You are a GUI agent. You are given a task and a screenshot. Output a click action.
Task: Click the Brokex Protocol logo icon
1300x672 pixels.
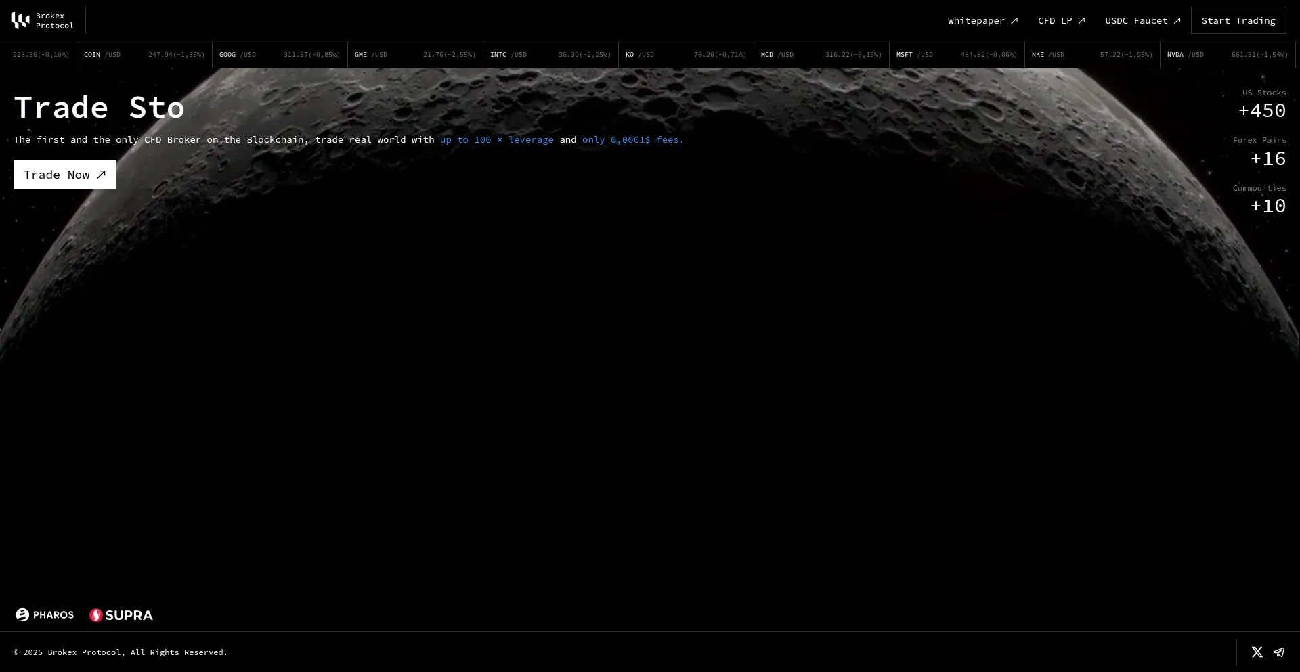point(20,20)
